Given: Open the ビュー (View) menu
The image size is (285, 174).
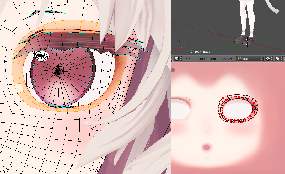Looking at the screenshot, I should coord(189,59).
